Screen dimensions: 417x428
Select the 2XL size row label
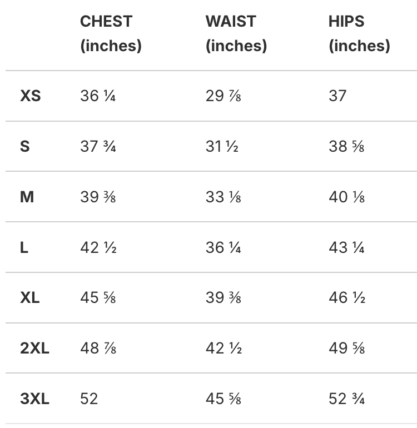point(34,349)
